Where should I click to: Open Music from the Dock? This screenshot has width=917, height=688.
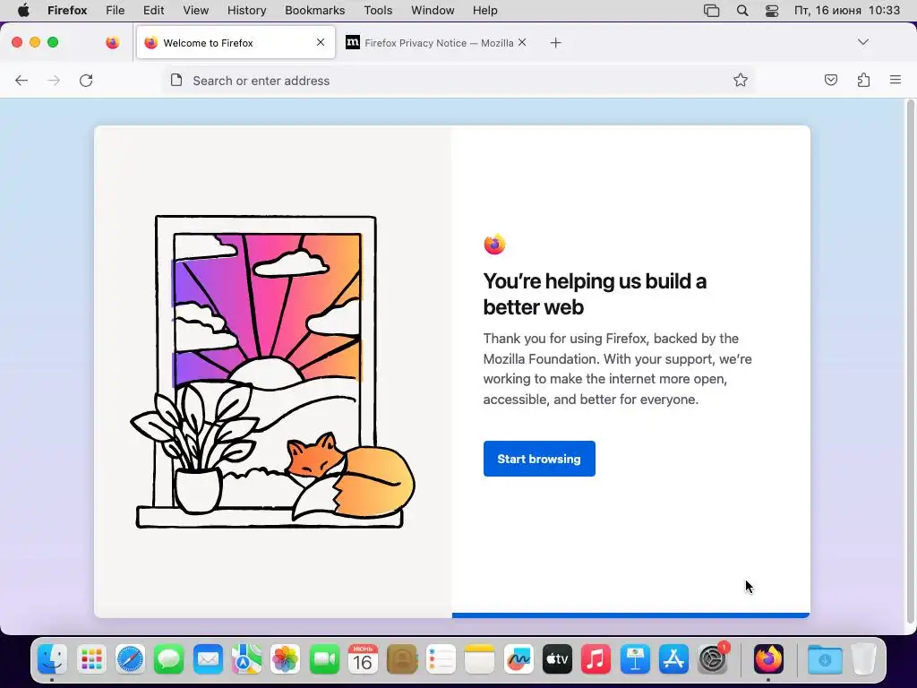click(596, 659)
